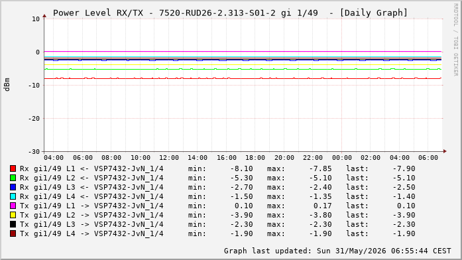This screenshot has width=462, height=260.
Task: Click the Tx L2 min value -3.90
Action: click(x=242, y=215)
